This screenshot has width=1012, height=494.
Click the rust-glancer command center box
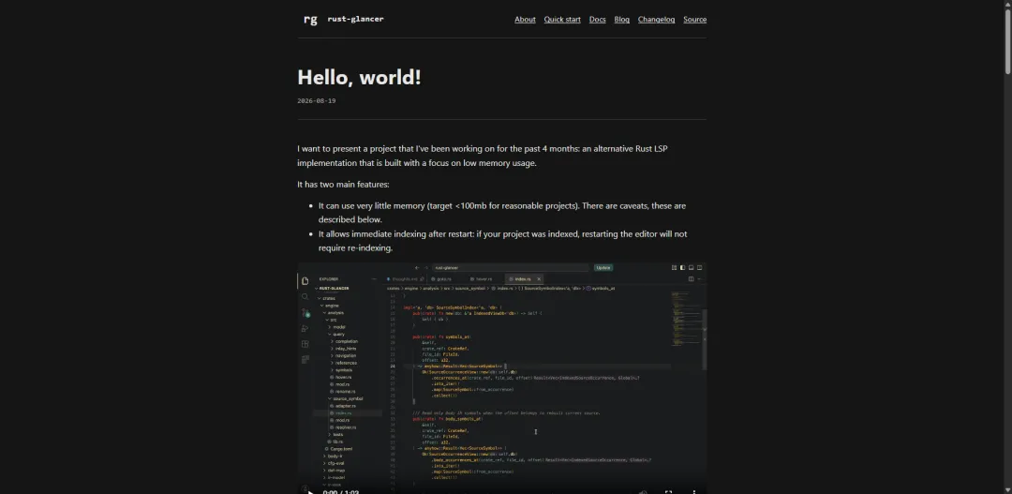510,267
